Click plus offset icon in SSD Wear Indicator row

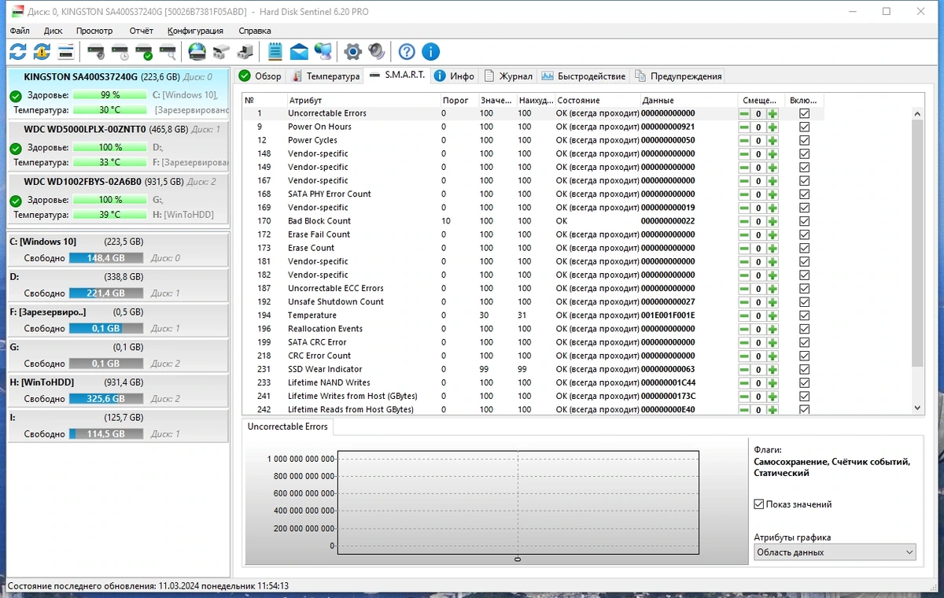773,369
